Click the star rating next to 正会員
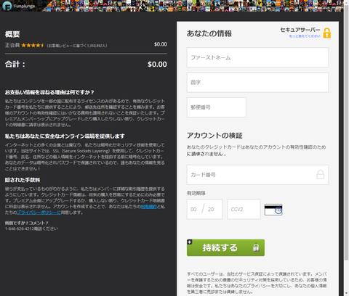349x296 pixels. pos(32,45)
